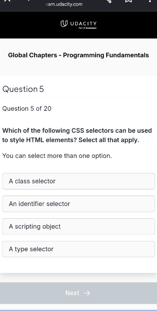Select the 'An identifier selector' option
Screen dimensions: 157x311
(x=78, y=204)
